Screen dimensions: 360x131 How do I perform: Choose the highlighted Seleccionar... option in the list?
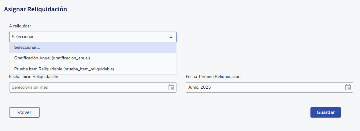(93, 47)
